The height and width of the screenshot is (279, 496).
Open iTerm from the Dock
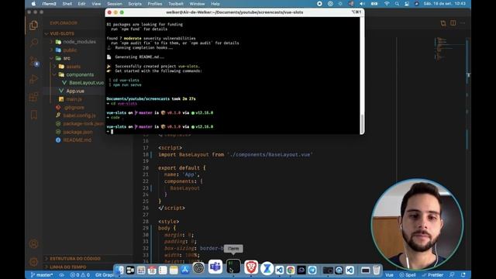click(233, 267)
